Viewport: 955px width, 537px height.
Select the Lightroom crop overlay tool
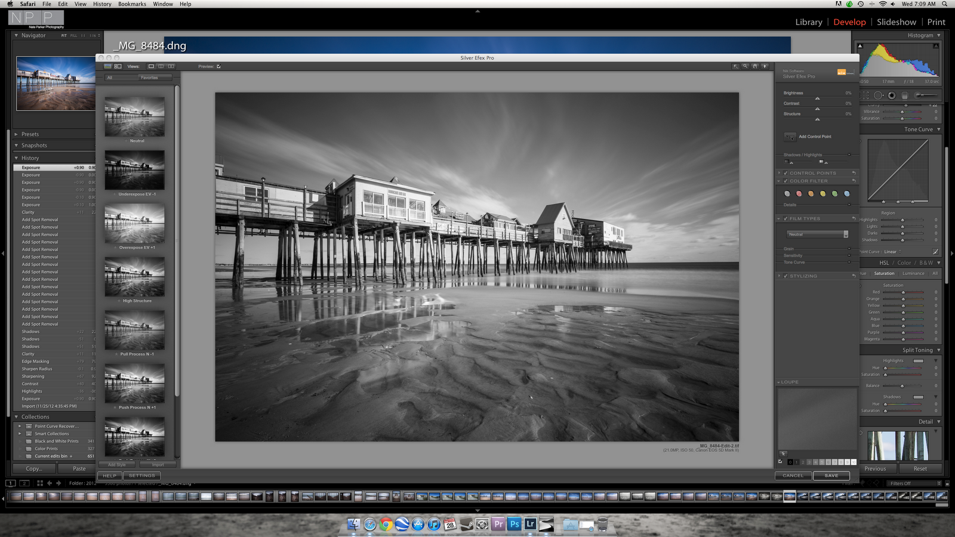[865, 95]
